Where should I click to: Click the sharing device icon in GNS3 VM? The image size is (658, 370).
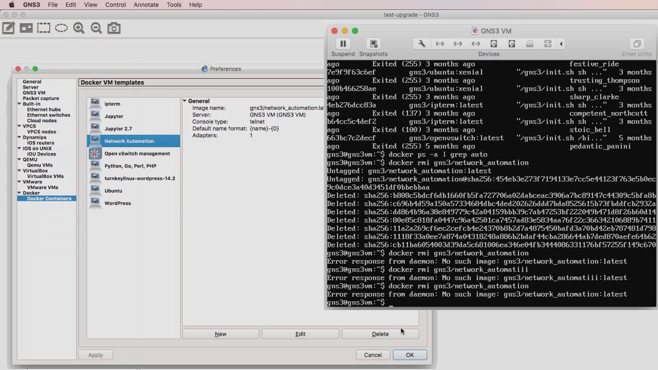[547, 44]
